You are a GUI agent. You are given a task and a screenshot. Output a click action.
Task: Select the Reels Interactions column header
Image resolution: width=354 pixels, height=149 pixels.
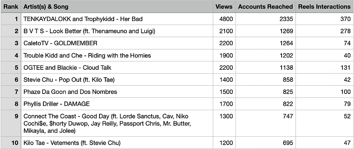[x=325, y=7]
